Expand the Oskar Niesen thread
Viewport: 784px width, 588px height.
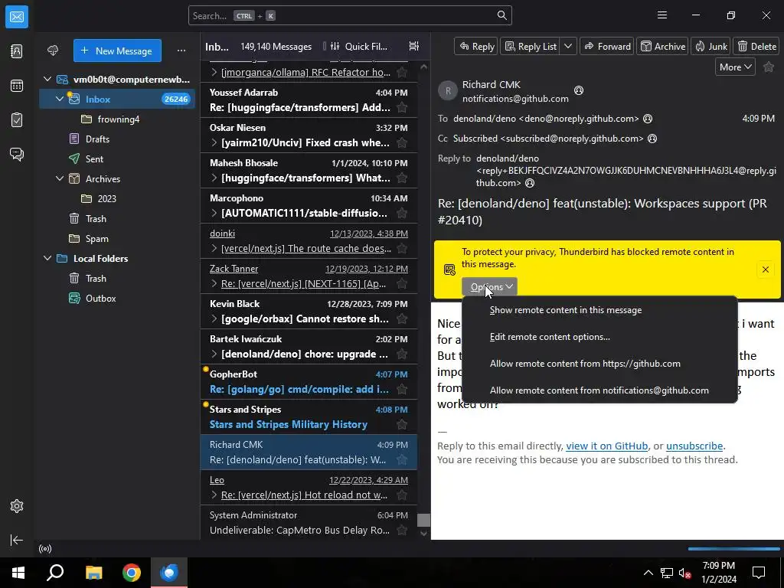click(214, 143)
